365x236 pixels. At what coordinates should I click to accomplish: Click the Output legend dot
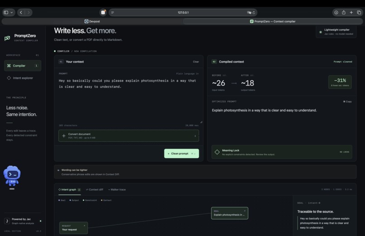coord(70,200)
